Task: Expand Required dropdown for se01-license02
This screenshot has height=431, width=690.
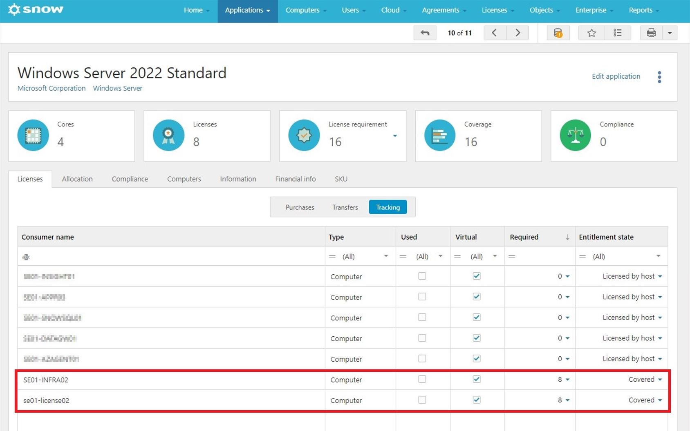Action: point(567,400)
